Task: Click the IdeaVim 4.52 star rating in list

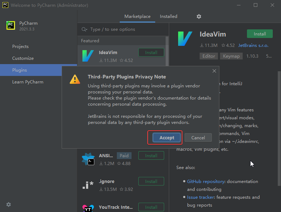Action: (126, 60)
